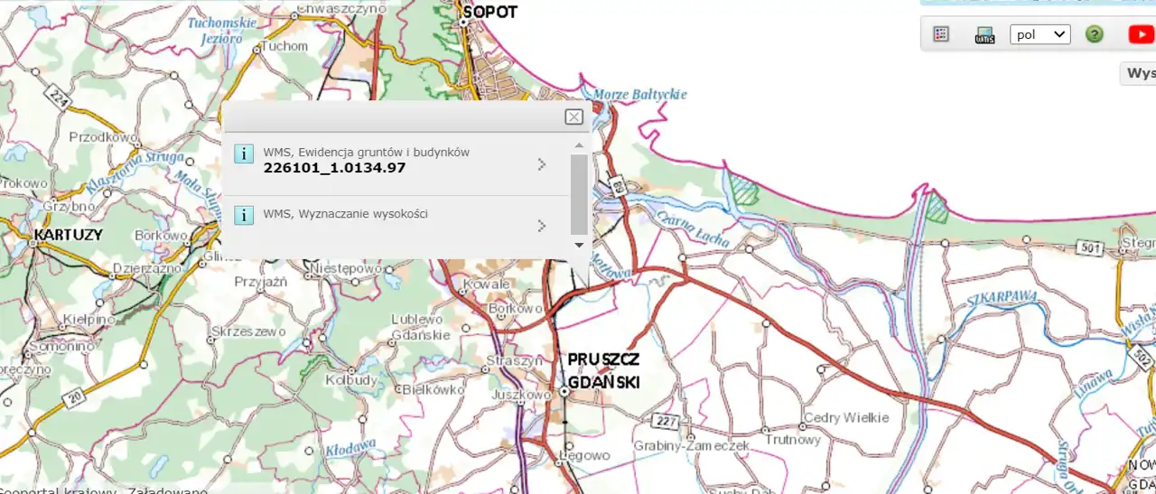1156x494 pixels.
Task: Click info icon beside Wyznaczanie wysokości
Action: pos(244,214)
